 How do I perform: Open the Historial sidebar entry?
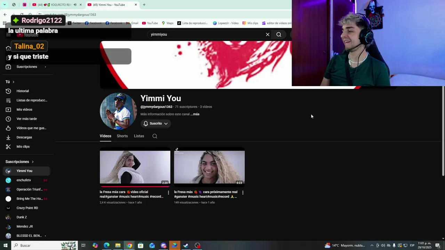click(26, 91)
